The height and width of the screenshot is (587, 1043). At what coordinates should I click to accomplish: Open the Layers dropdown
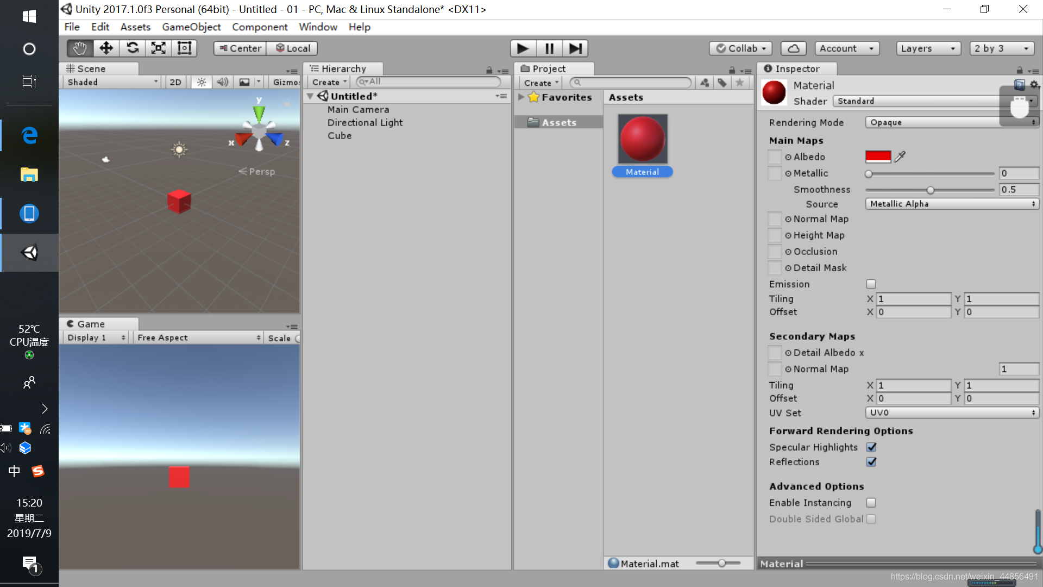(928, 48)
